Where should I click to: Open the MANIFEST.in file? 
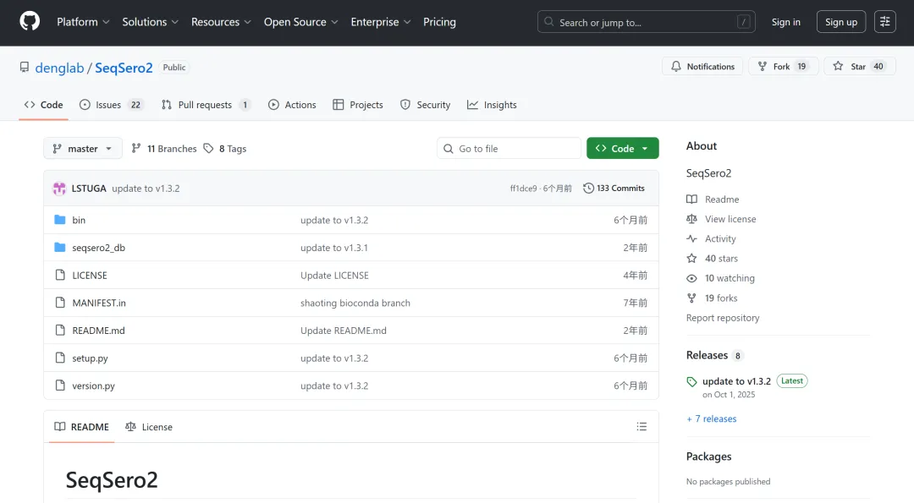point(99,303)
